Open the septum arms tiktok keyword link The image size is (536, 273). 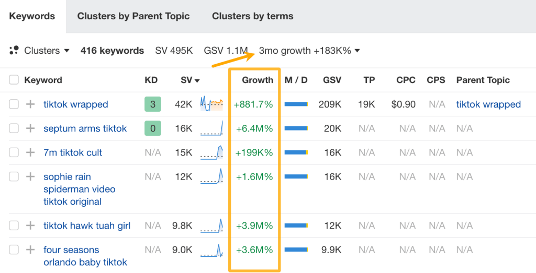coord(85,128)
